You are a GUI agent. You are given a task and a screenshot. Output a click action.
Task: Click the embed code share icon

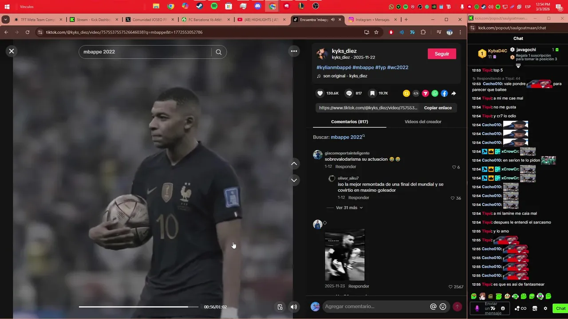click(416, 93)
